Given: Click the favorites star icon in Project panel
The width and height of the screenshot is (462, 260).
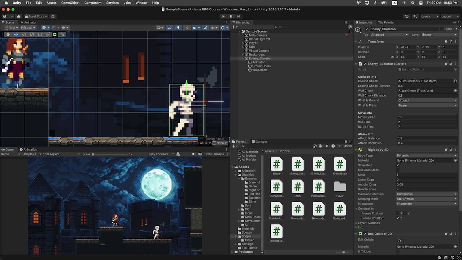Looking at the screenshot, I should pyautogui.click(x=339, y=146).
